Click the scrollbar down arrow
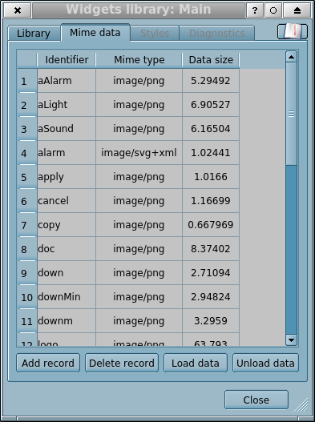The height and width of the screenshot is (422, 315). point(291,340)
